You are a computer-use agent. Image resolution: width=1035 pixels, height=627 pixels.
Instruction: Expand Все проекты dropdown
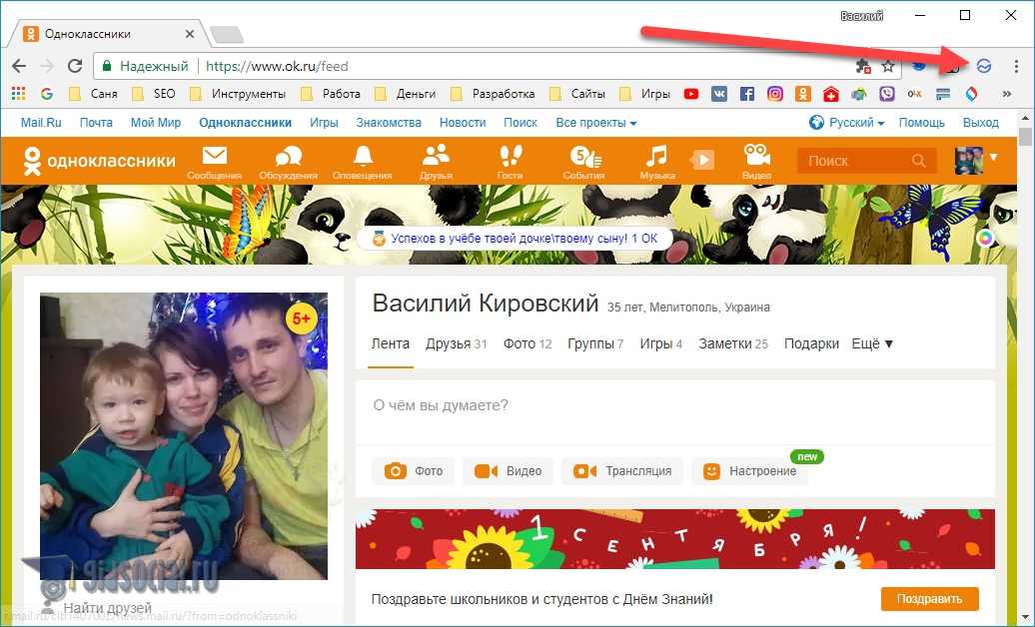[596, 123]
